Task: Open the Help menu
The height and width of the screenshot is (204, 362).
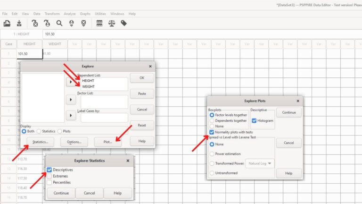Action: pos(132,14)
